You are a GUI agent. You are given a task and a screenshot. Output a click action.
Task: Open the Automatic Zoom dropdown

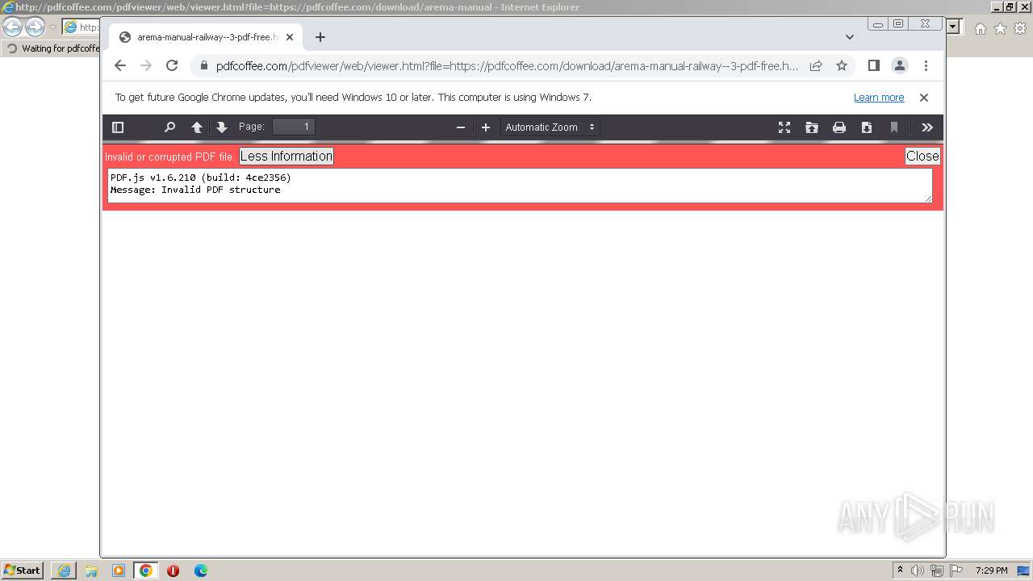[x=550, y=127]
